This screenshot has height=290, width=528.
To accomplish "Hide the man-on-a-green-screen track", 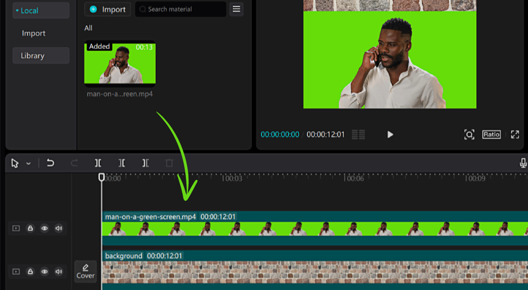I will [x=44, y=228].
